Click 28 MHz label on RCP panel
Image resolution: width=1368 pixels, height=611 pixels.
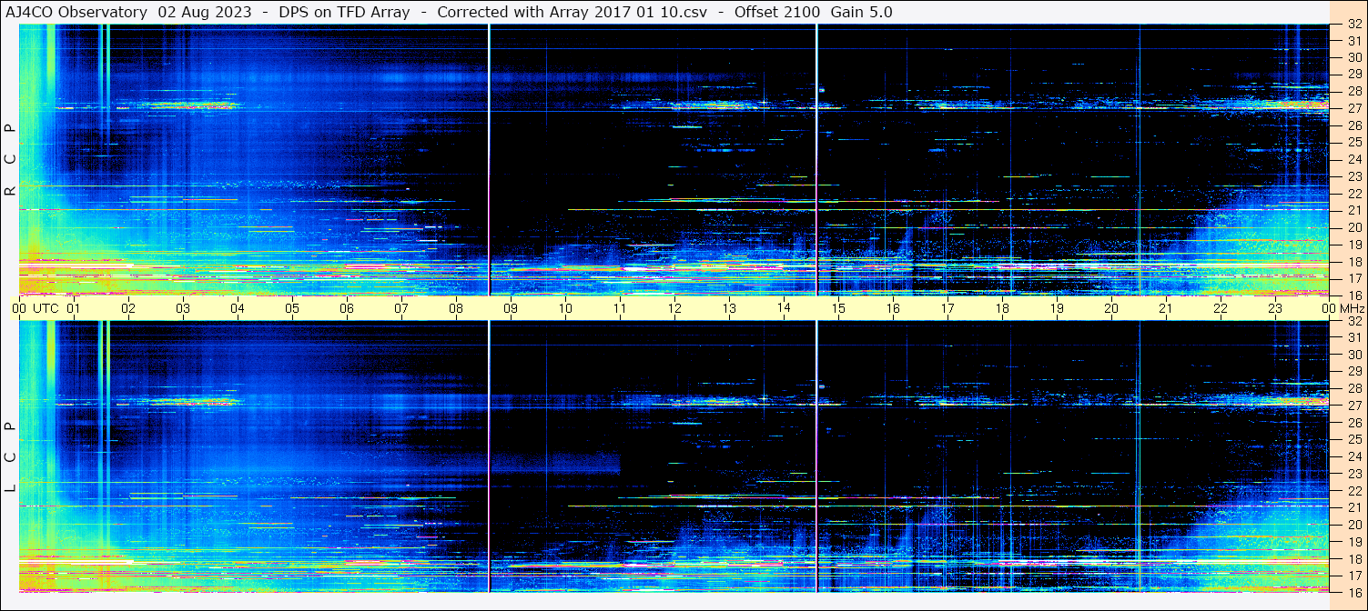click(x=1354, y=91)
